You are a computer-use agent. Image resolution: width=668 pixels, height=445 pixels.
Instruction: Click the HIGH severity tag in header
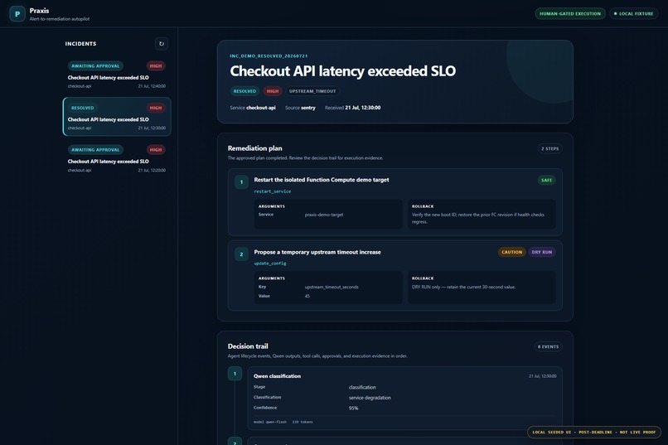pos(273,91)
